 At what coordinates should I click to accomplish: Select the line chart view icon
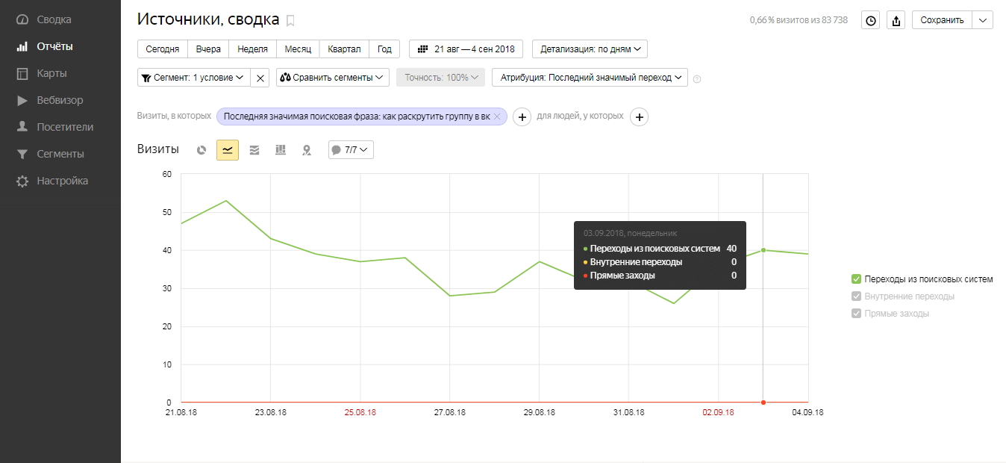(x=228, y=150)
